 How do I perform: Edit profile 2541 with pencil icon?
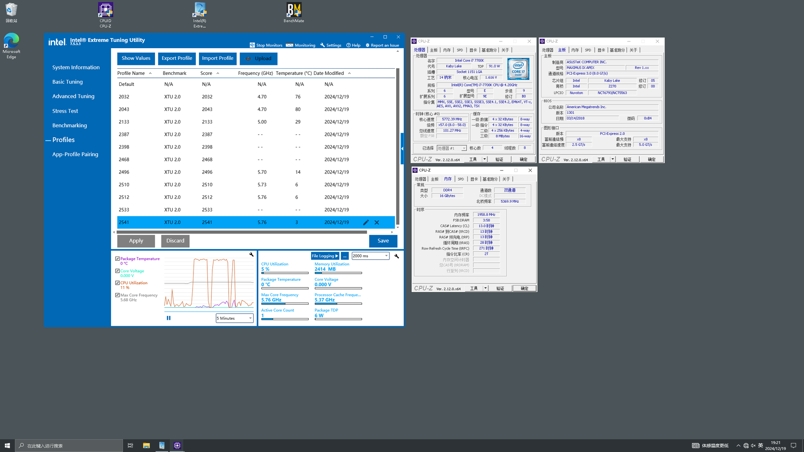366,223
